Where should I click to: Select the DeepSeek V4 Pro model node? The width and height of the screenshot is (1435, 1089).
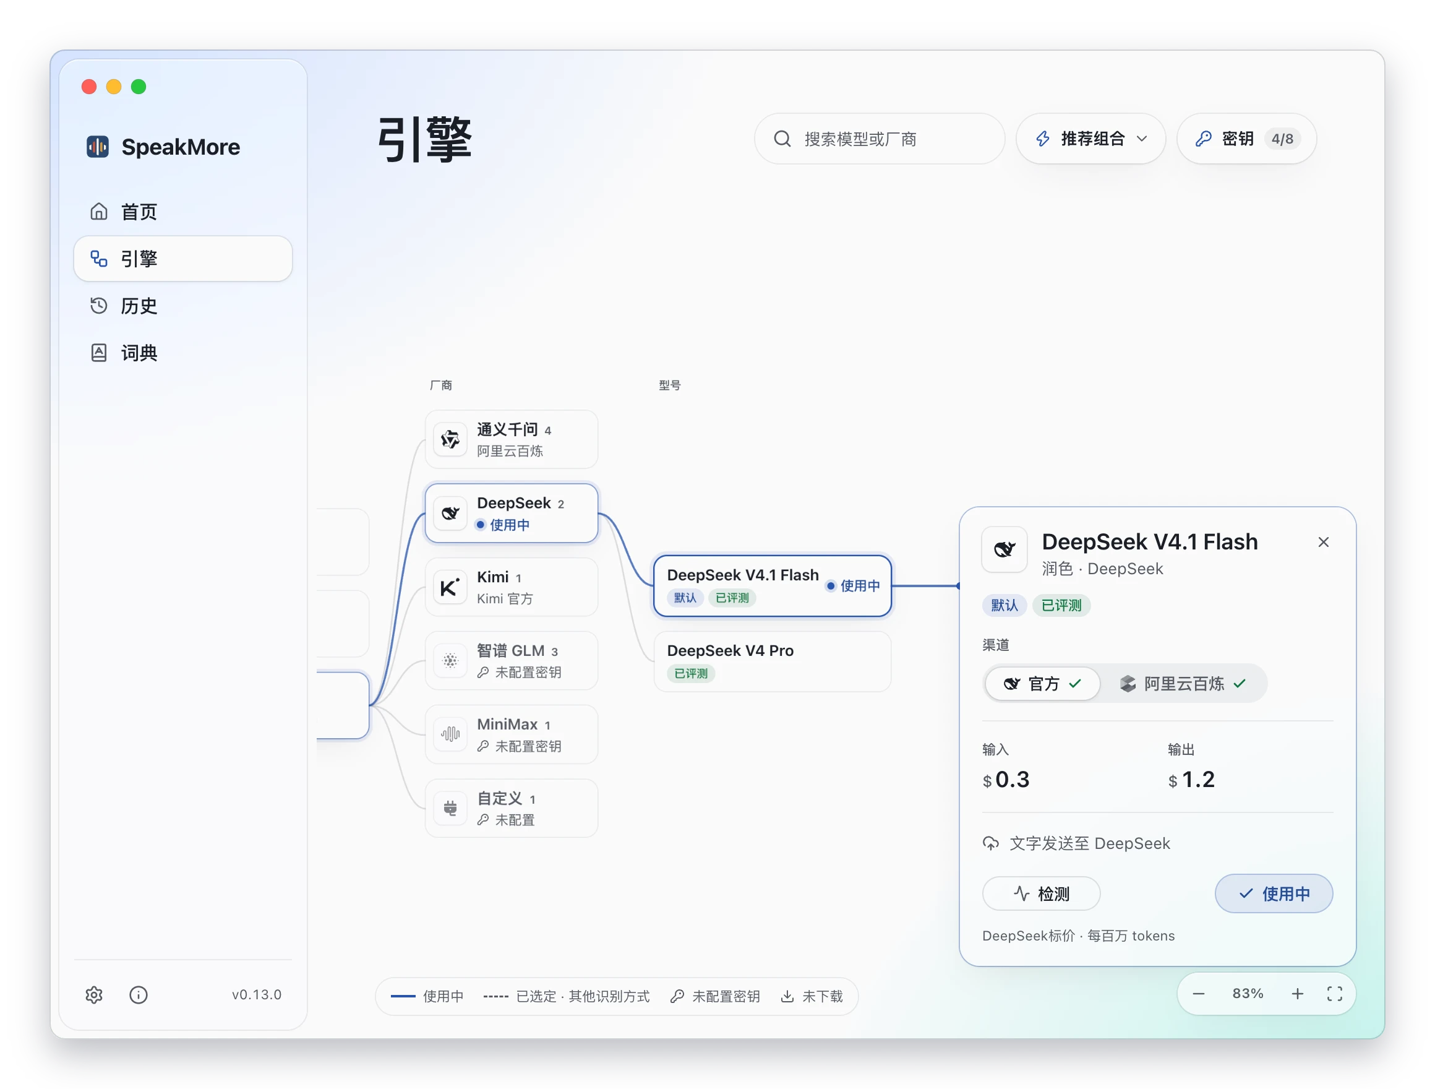point(772,661)
